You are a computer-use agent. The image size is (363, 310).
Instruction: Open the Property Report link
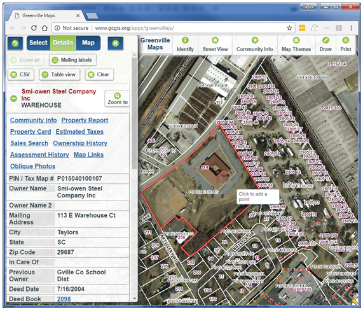click(85, 120)
